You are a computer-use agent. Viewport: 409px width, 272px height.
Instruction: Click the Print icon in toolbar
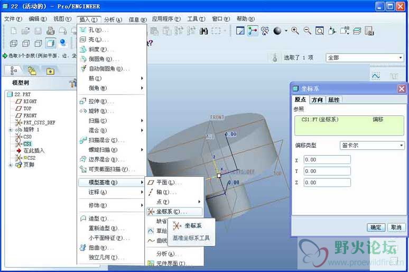pos(50,31)
